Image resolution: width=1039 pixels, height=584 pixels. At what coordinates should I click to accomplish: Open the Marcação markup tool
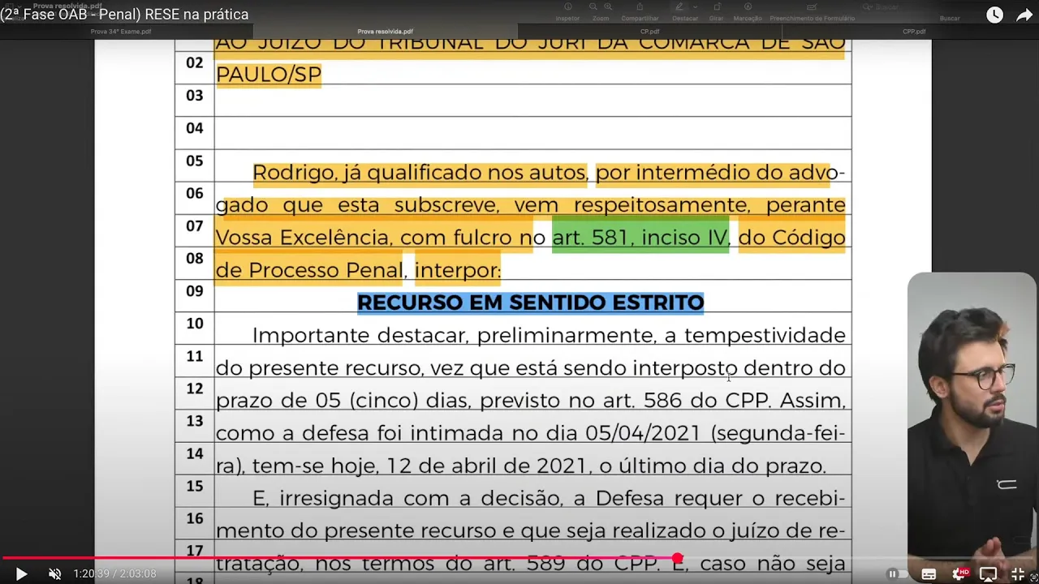point(748,11)
